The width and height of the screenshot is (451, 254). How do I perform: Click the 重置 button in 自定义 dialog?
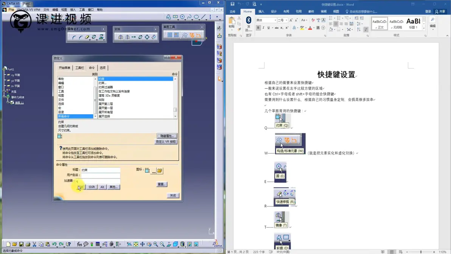[161, 184]
